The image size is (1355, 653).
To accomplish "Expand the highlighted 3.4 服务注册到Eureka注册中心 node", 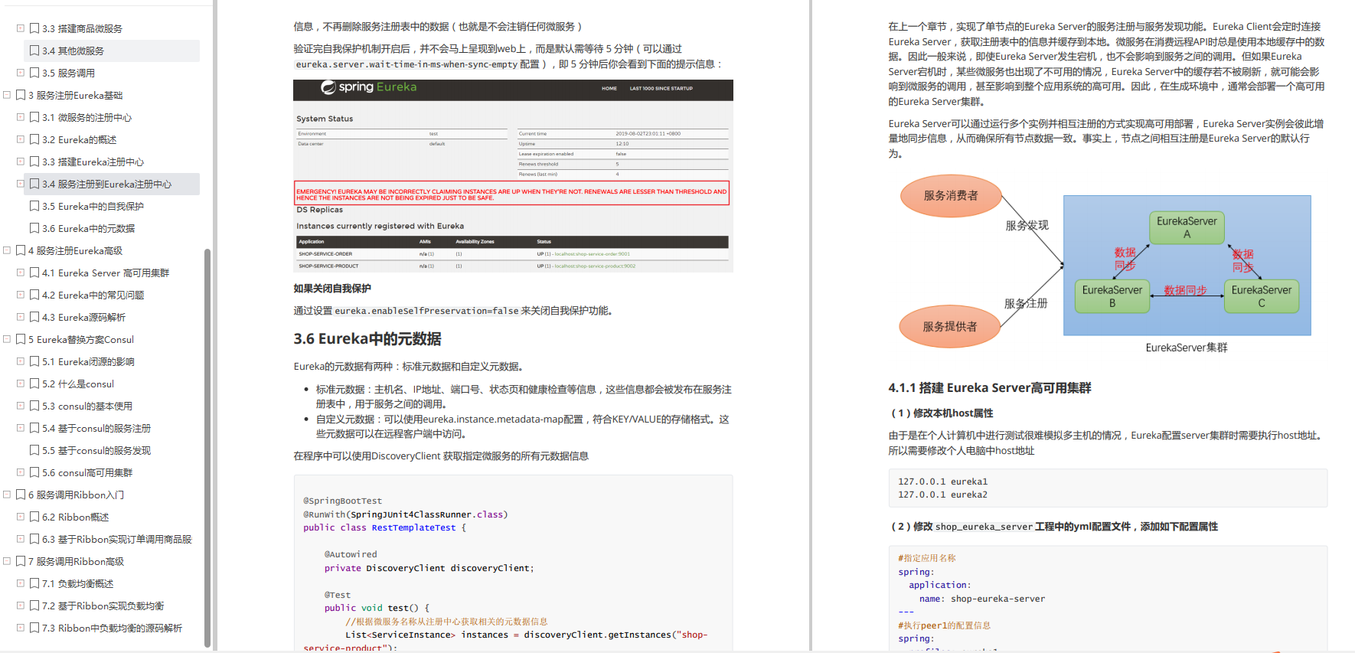I will click(21, 184).
